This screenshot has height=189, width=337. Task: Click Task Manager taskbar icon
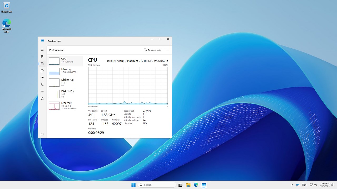(x=204, y=185)
